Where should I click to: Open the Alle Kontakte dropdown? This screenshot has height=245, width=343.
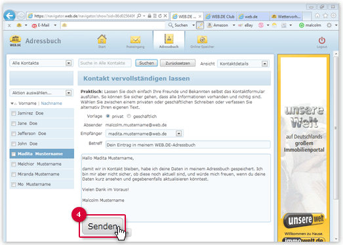[x=41, y=63]
